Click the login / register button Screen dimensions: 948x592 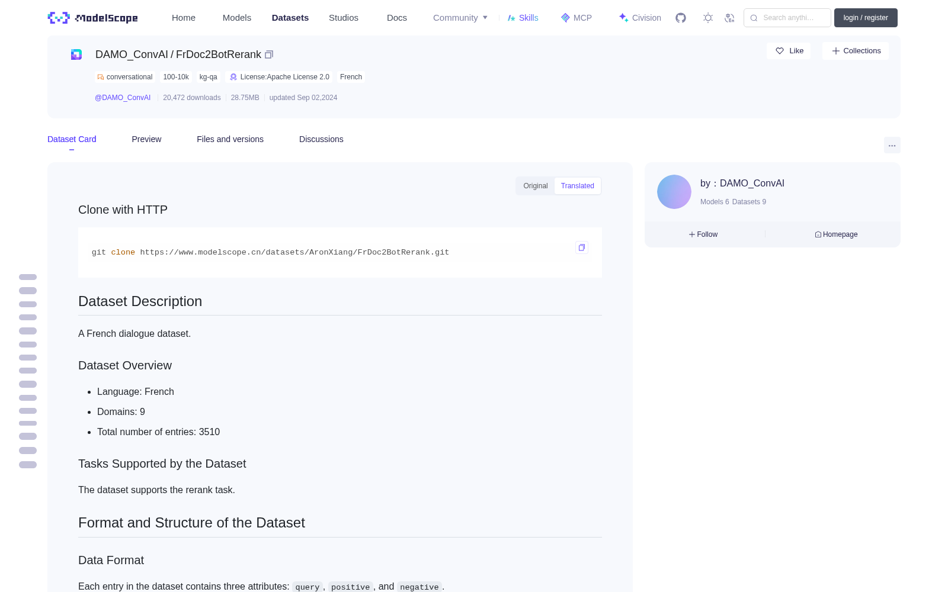point(866,18)
